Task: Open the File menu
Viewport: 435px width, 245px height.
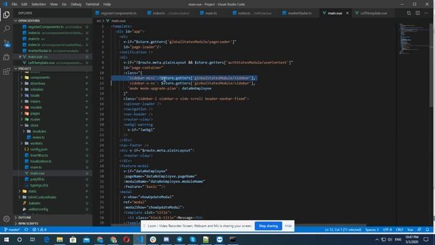Action: tap(14, 4)
